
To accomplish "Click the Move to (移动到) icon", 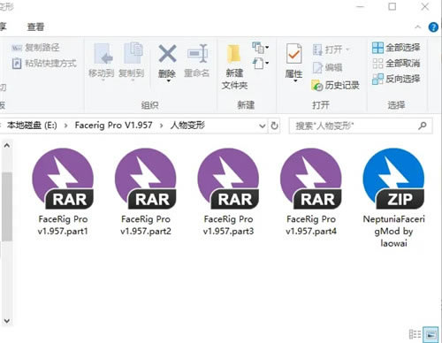I will point(102,61).
